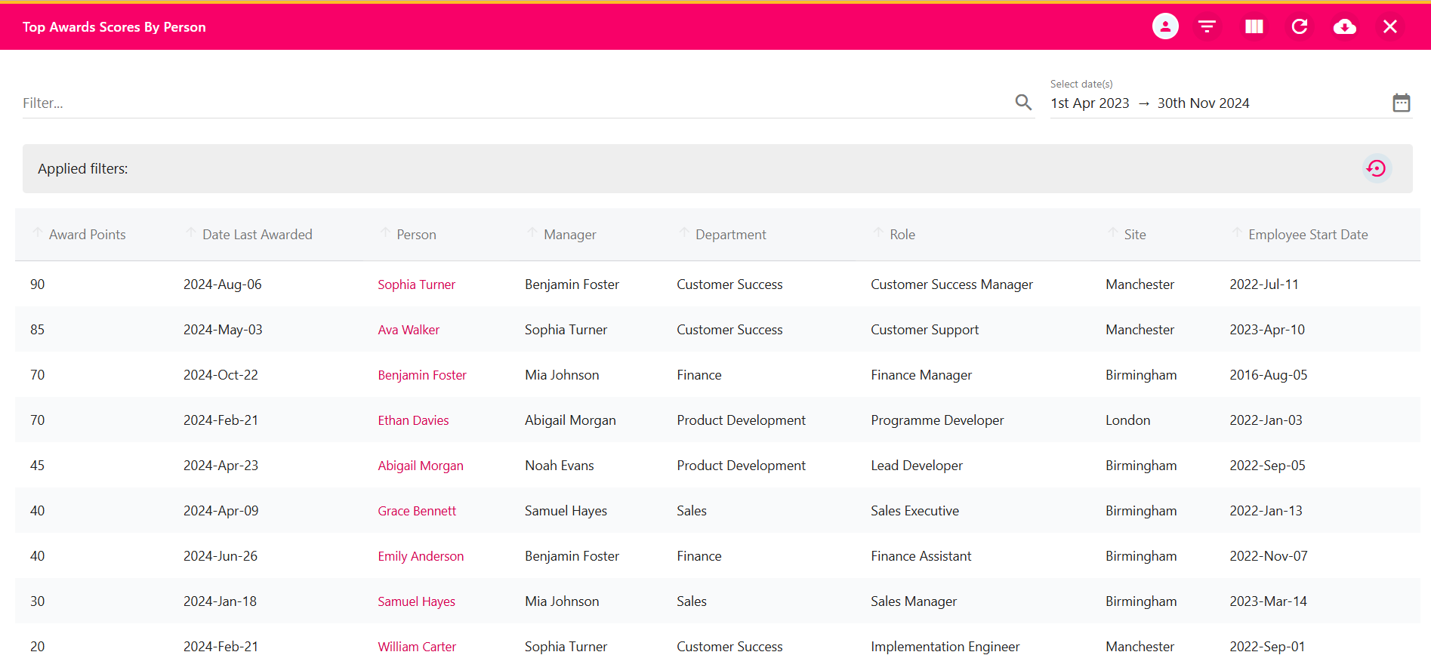Click date 2024-Aug-06

(222, 284)
